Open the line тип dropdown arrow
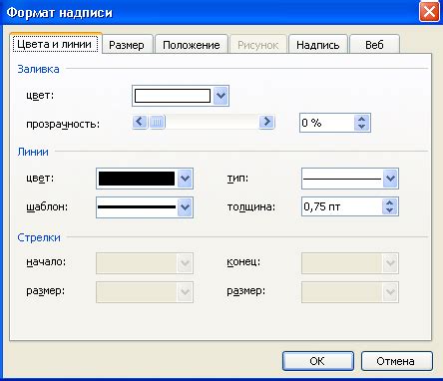The image size is (443, 381). pyautogui.click(x=390, y=179)
